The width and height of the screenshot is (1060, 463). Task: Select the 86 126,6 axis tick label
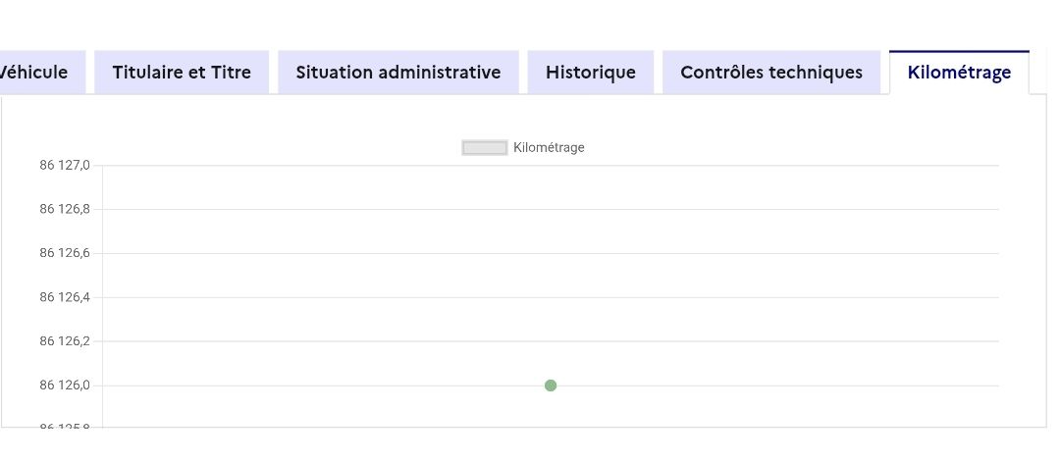pyautogui.click(x=65, y=253)
